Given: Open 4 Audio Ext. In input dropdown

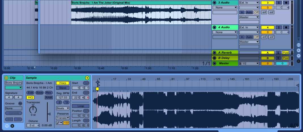Looking at the screenshot, I should (249, 27).
